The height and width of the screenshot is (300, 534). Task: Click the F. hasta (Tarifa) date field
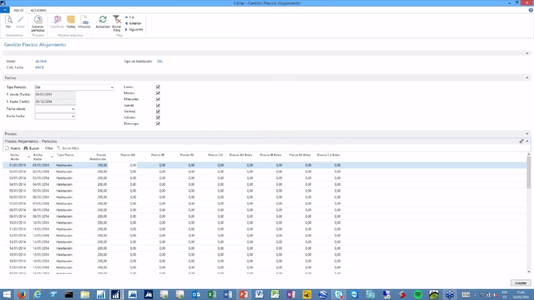[x=55, y=102]
